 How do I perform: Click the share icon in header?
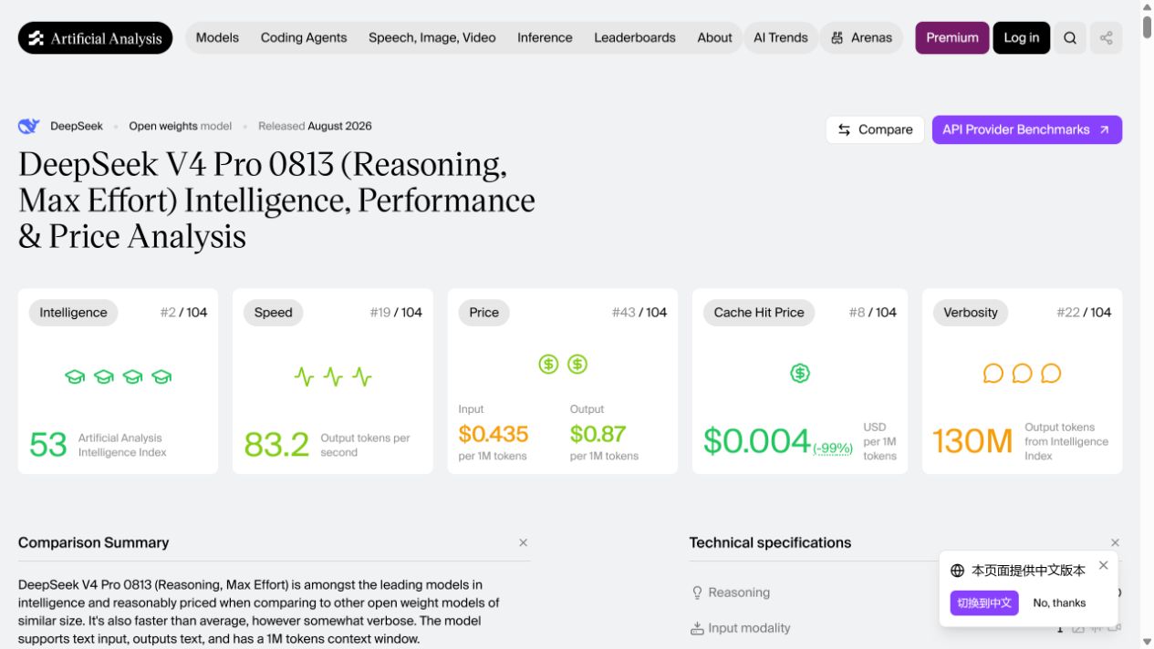(x=1106, y=38)
